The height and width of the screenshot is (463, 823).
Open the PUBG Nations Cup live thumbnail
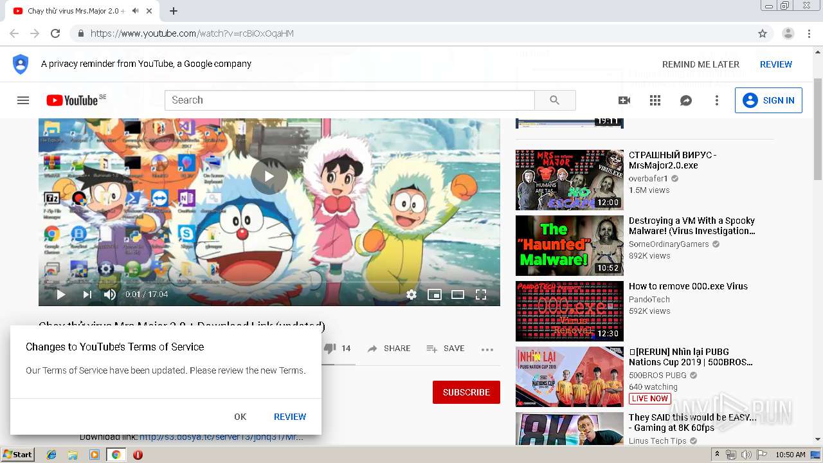(570, 377)
